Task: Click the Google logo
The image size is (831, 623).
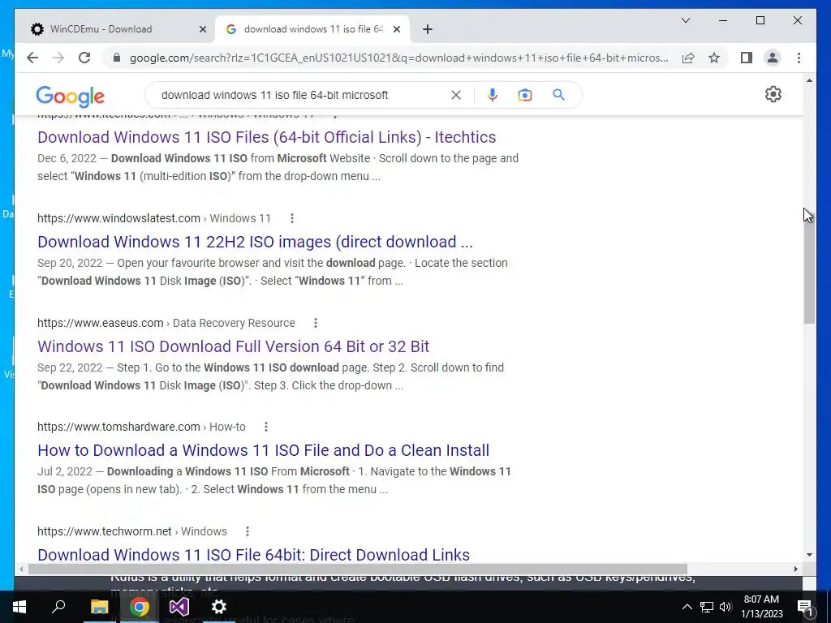Action: [70, 97]
